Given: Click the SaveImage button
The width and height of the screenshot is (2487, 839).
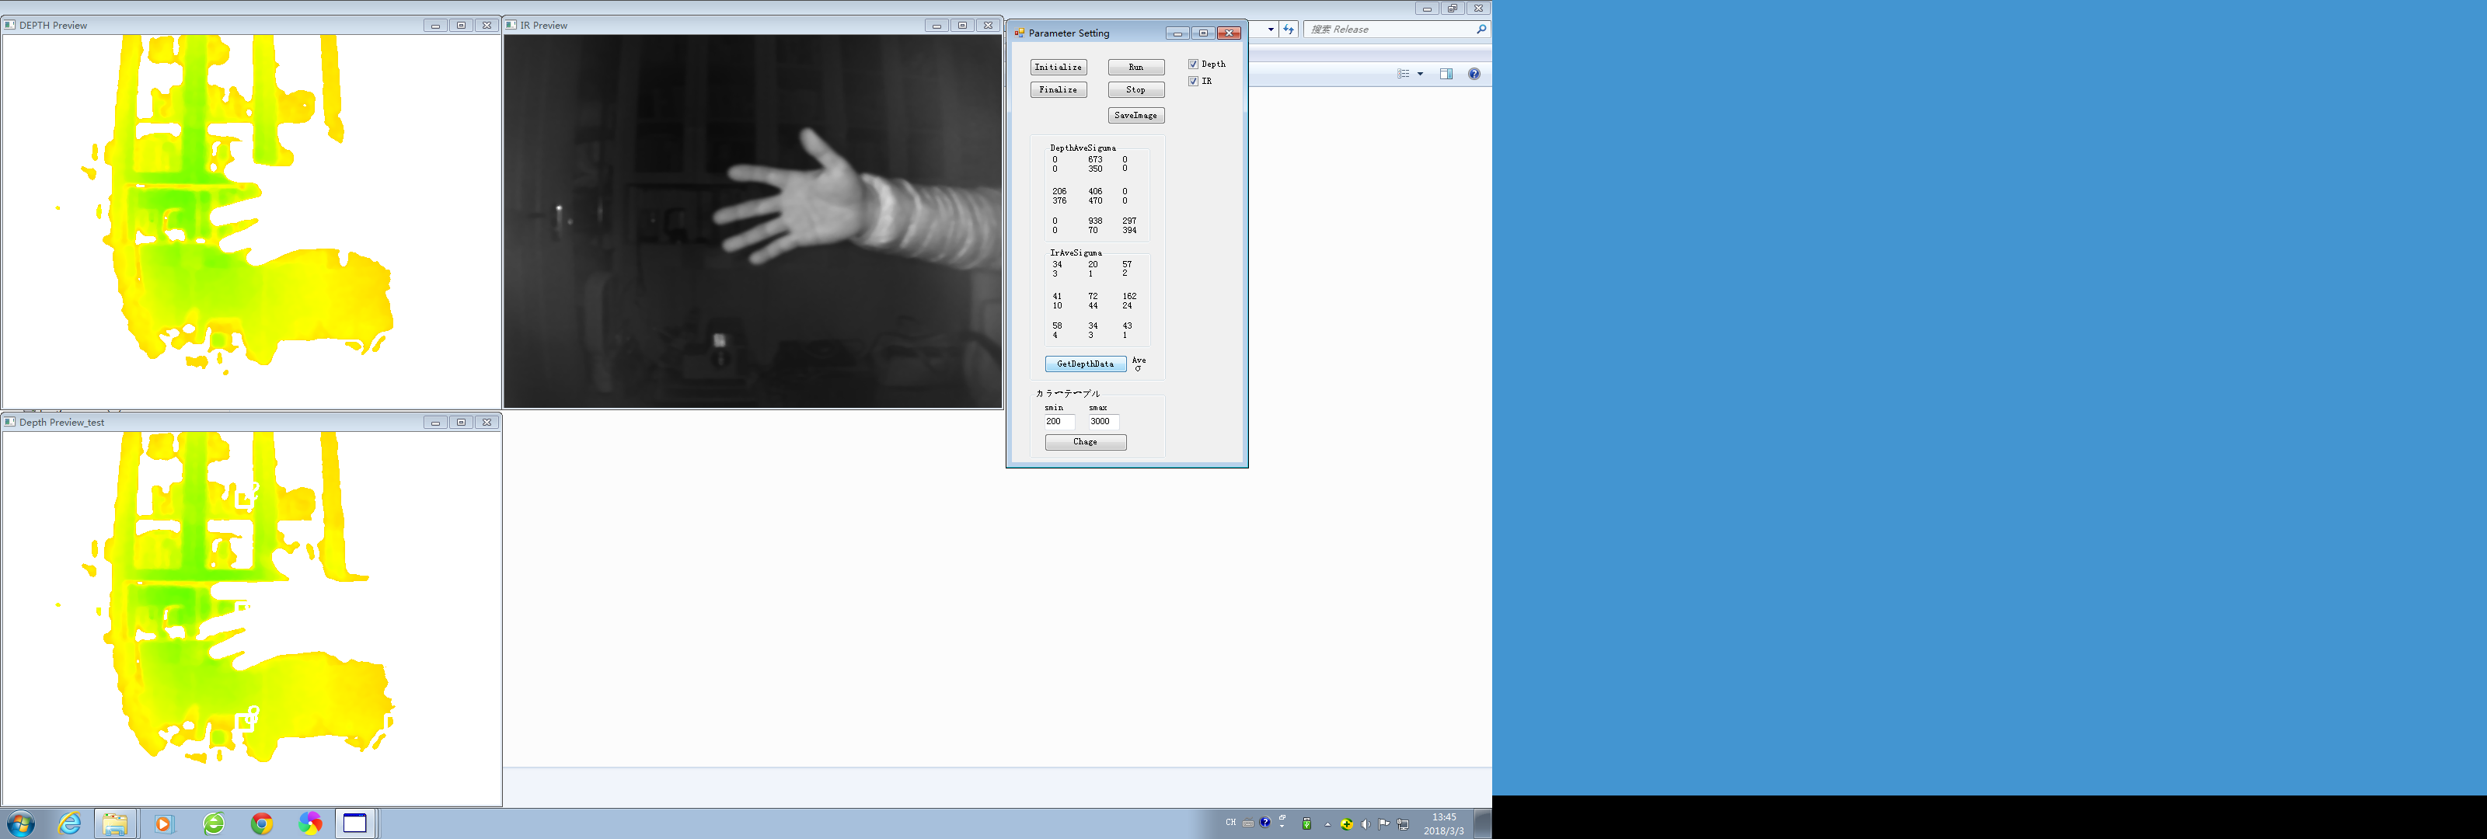Looking at the screenshot, I should pyautogui.click(x=1135, y=115).
